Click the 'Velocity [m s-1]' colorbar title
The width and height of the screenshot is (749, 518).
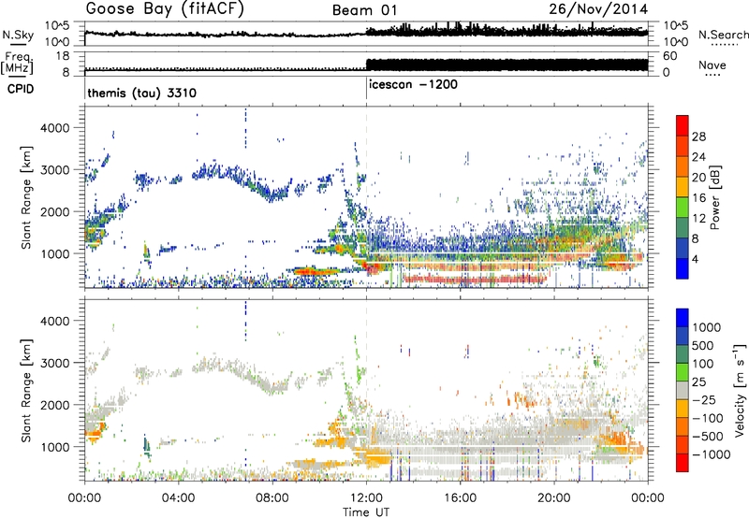pyautogui.click(x=740, y=390)
